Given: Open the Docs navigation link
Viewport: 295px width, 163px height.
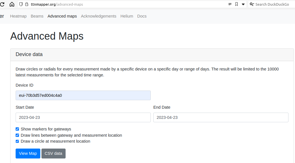Looking at the screenshot, I should (142, 16).
